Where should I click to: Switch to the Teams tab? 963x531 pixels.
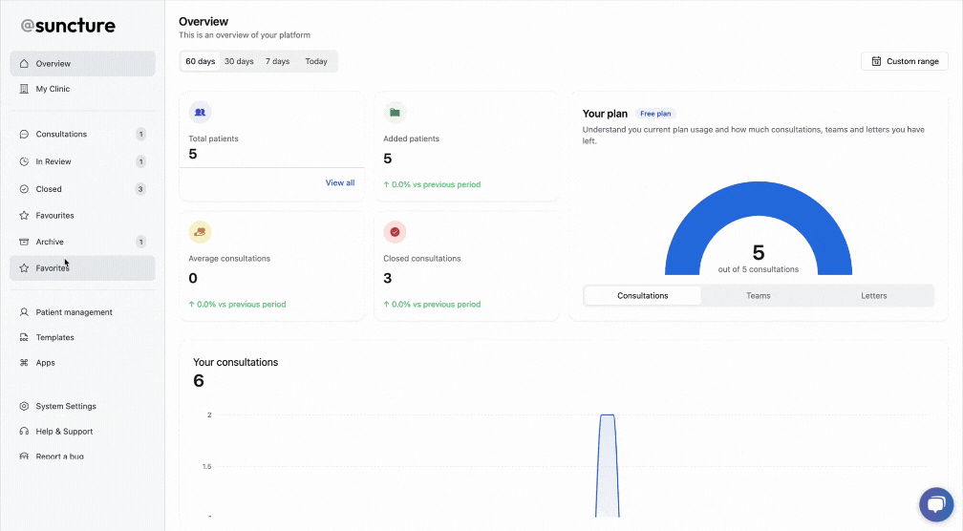759,296
